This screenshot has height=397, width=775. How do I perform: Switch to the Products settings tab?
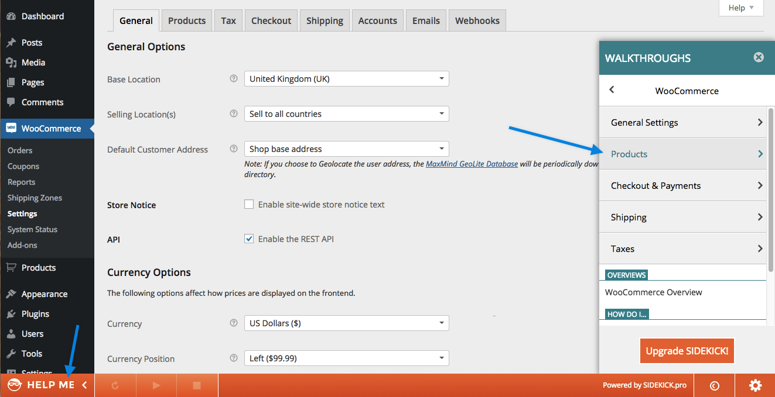(187, 20)
